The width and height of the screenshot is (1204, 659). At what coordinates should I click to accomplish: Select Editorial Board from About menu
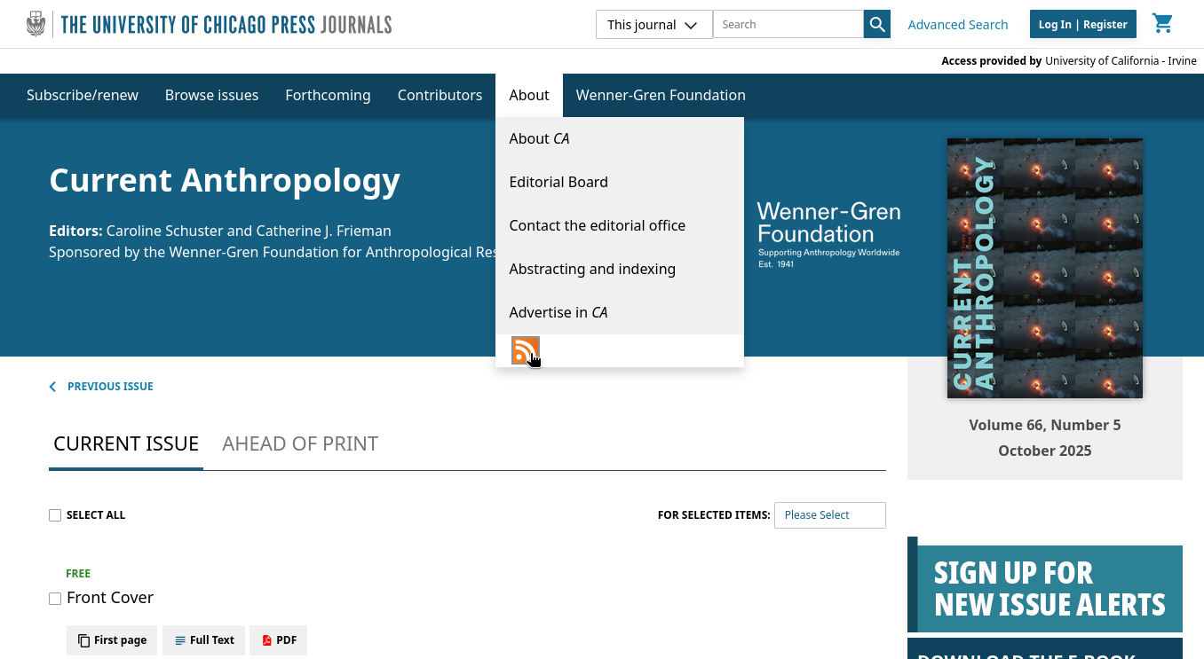(x=558, y=182)
